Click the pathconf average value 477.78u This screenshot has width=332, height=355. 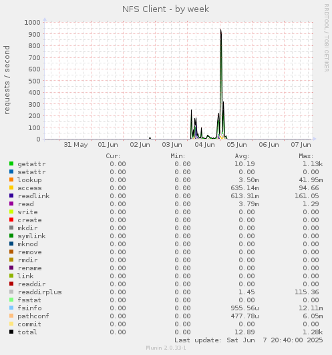[244, 316]
